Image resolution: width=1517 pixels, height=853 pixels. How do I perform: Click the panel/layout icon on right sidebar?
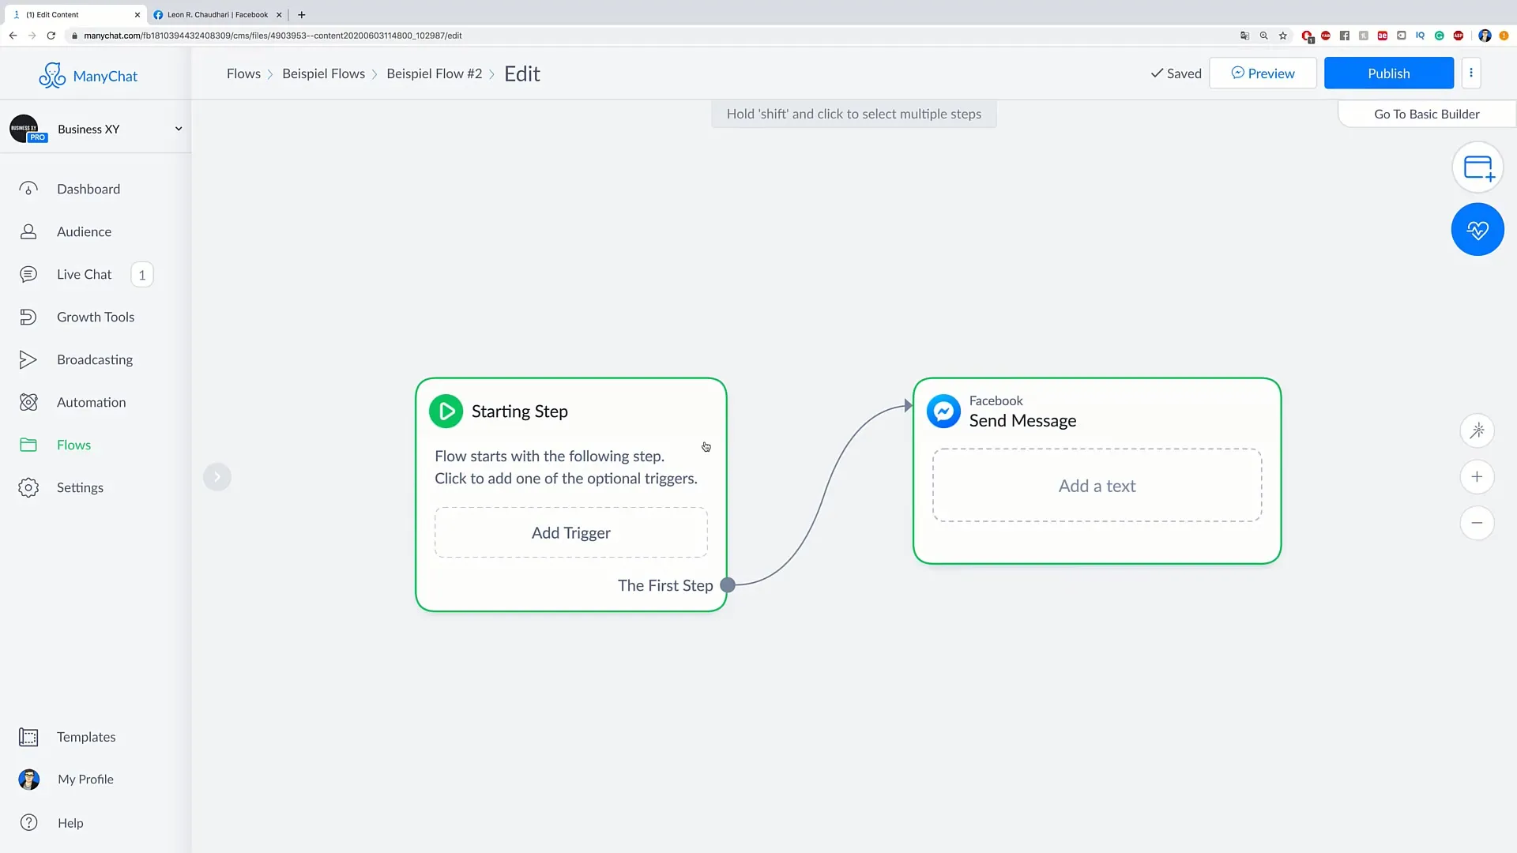pyautogui.click(x=1477, y=167)
